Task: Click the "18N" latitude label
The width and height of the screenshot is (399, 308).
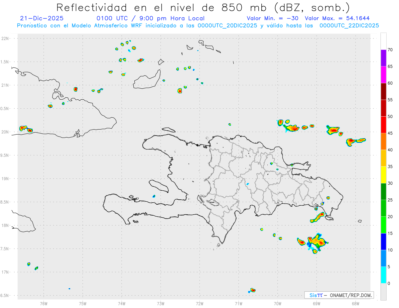Action: (x=6, y=226)
